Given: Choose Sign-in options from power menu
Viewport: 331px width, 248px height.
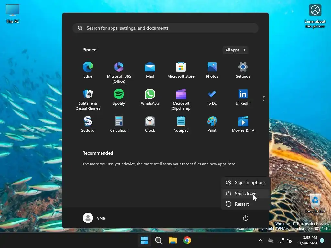Looking at the screenshot, I should [x=246, y=183].
